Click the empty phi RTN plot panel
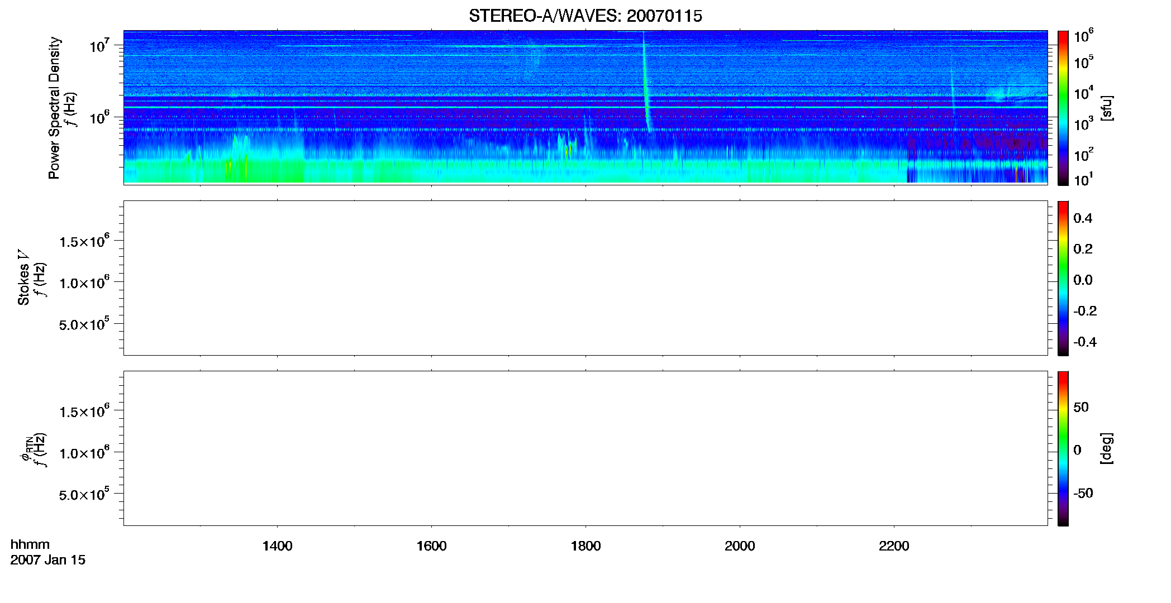Image resolution: width=1171 pixels, height=603 pixels. [x=585, y=448]
